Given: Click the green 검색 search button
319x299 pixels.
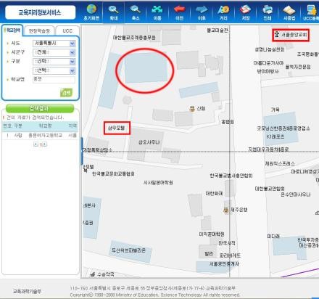Looking at the screenshot, I should pyautogui.click(x=66, y=92).
